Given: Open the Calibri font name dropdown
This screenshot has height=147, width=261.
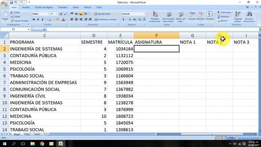Looking at the screenshot, I should coord(49,14).
